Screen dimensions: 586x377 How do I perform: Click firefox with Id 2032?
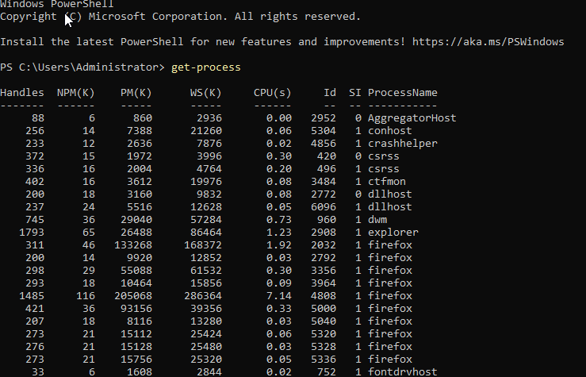point(390,245)
